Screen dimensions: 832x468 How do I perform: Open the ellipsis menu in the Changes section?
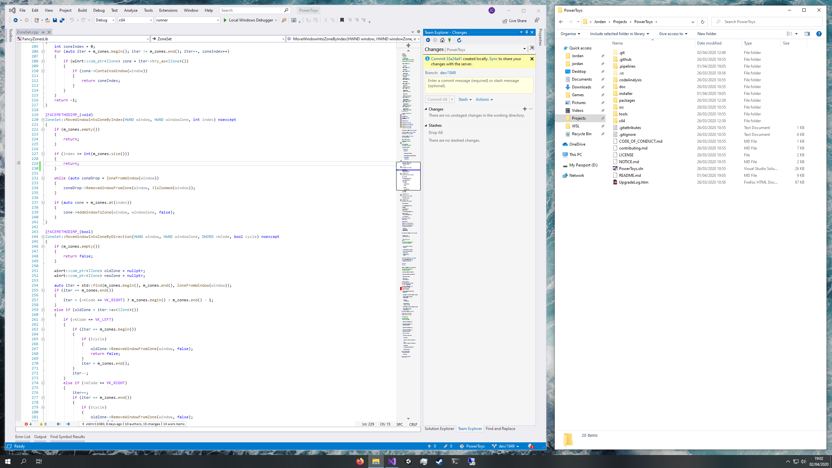click(x=531, y=109)
